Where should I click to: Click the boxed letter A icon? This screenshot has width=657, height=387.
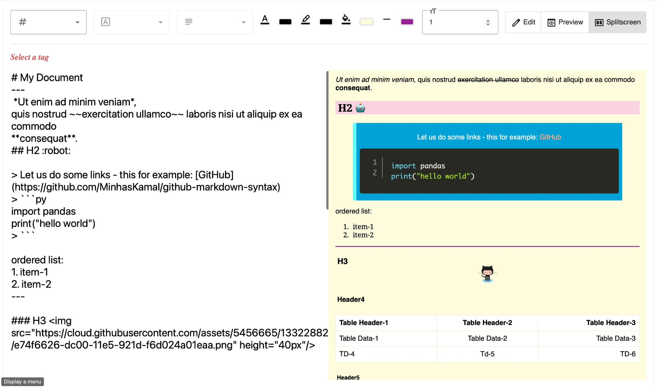[x=105, y=22]
